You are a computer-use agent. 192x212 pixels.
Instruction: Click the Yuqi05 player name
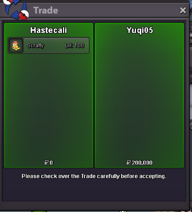140,30
